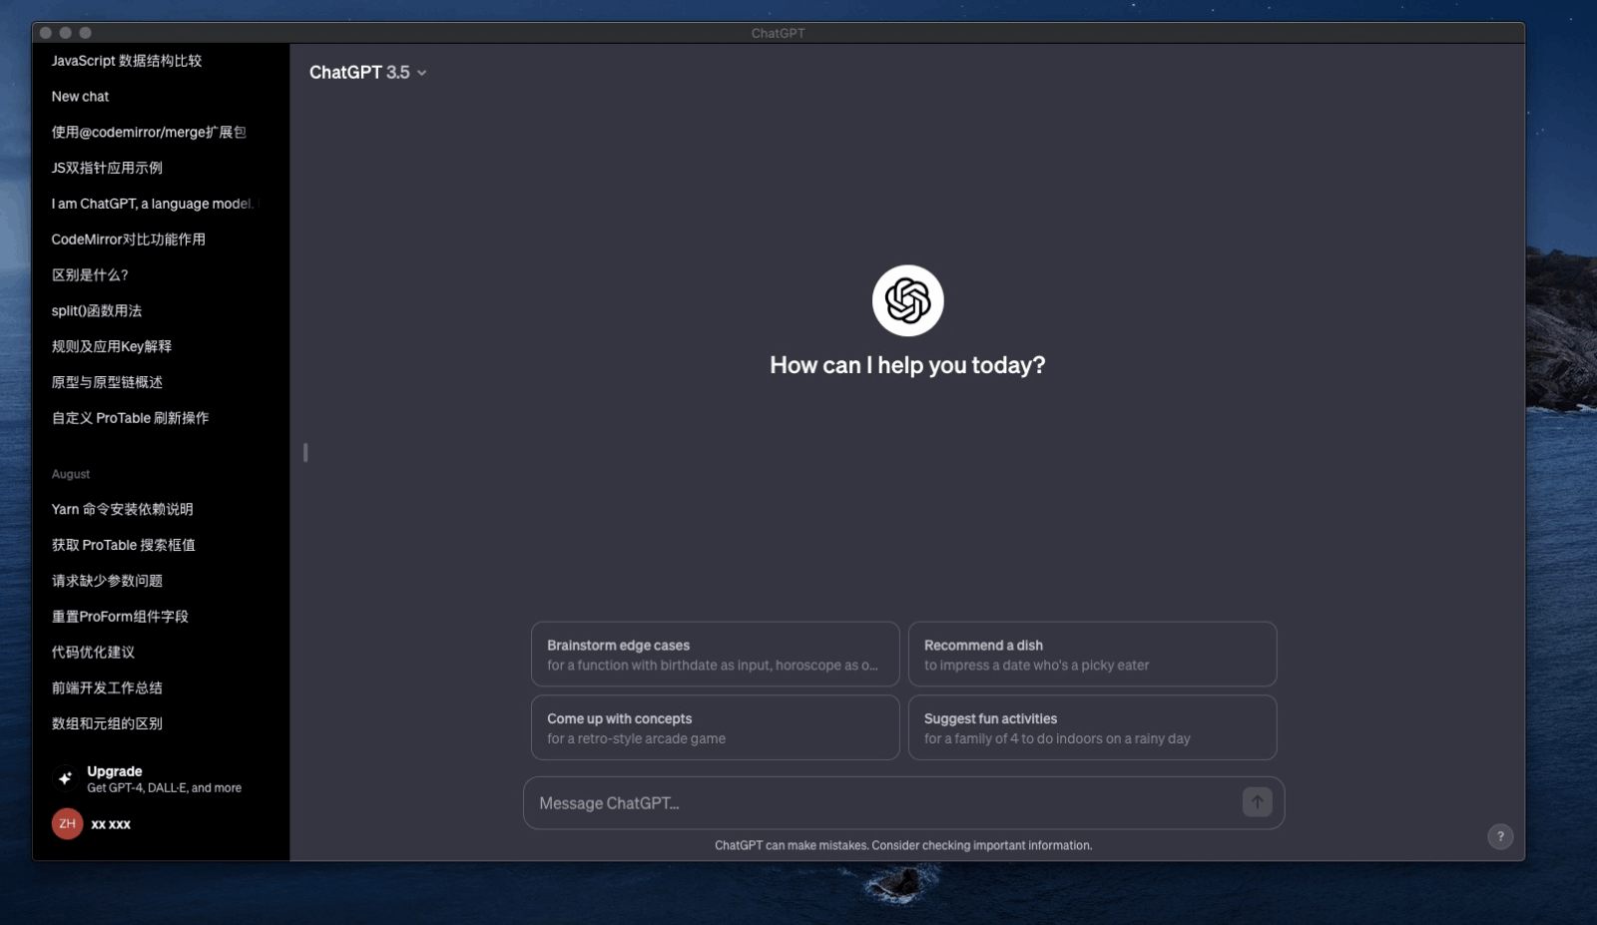Screen dimensions: 1597x925
Task: Select the "Suggest fun activities" suggestion
Action: (x=1093, y=727)
